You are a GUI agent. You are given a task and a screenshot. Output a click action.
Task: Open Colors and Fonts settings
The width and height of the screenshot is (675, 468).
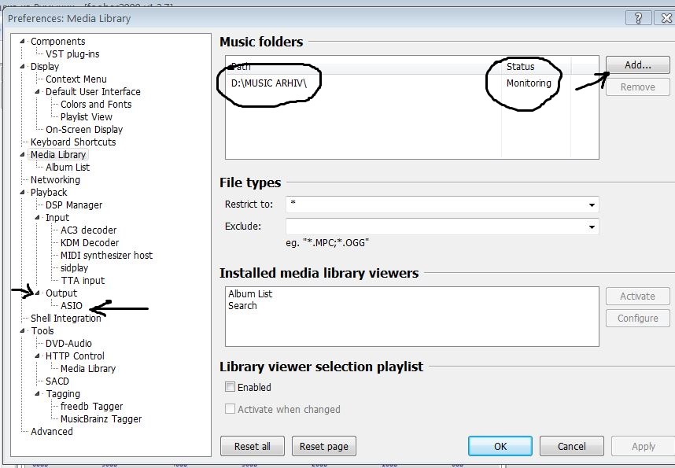(x=96, y=104)
